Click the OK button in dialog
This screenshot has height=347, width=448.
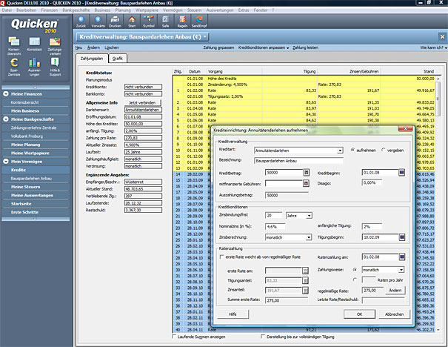point(359,314)
